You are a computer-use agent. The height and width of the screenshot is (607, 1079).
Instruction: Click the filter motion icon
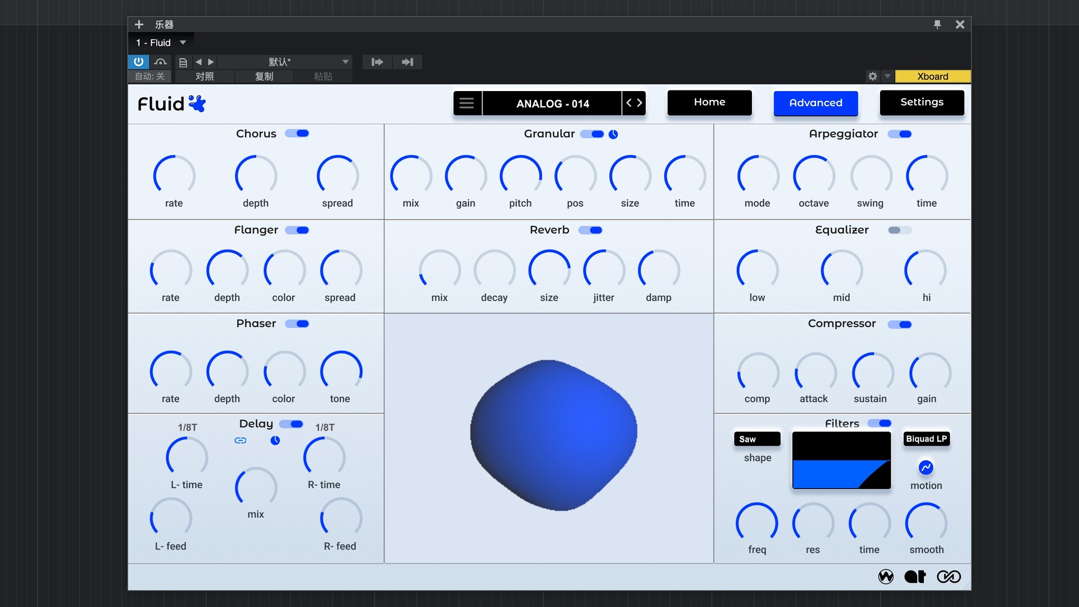pyautogui.click(x=926, y=467)
